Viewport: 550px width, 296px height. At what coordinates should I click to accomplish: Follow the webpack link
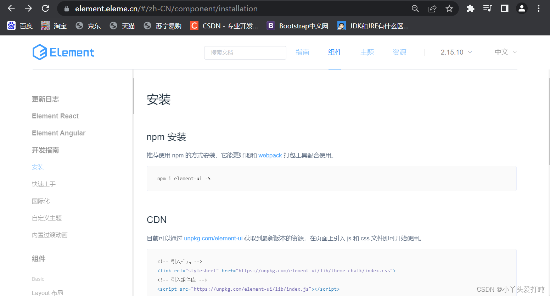270,155
